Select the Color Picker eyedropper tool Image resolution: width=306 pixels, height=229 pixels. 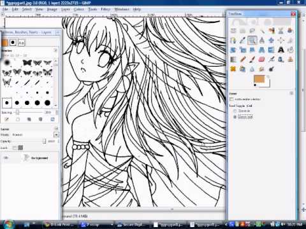click(242, 40)
